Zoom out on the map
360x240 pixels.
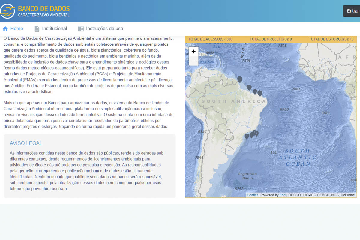(x=193, y=61)
